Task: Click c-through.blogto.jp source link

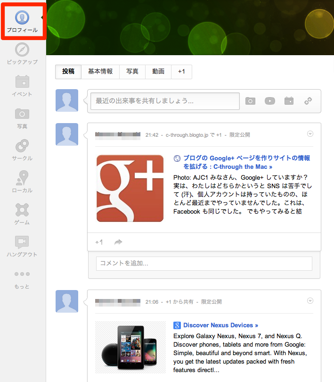Action: [187, 135]
